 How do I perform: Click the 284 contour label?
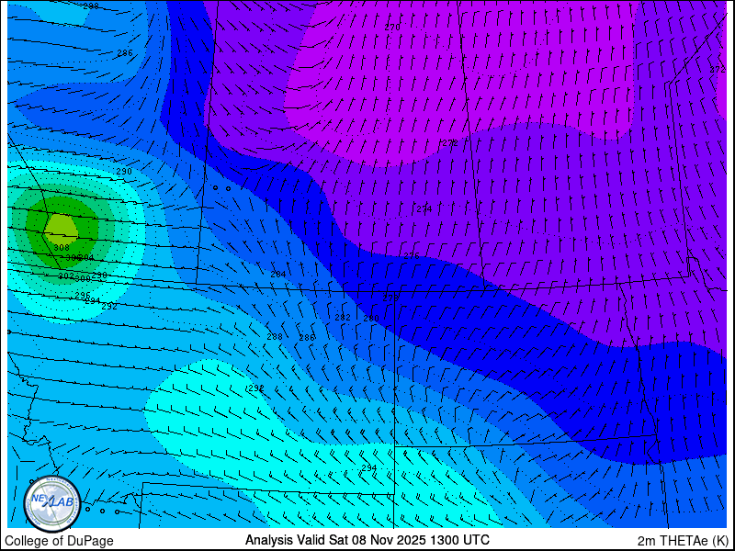[x=278, y=275]
